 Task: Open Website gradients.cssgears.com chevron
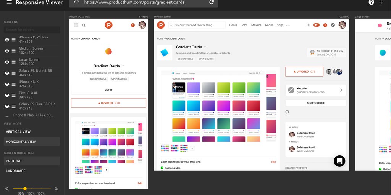(341, 90)
